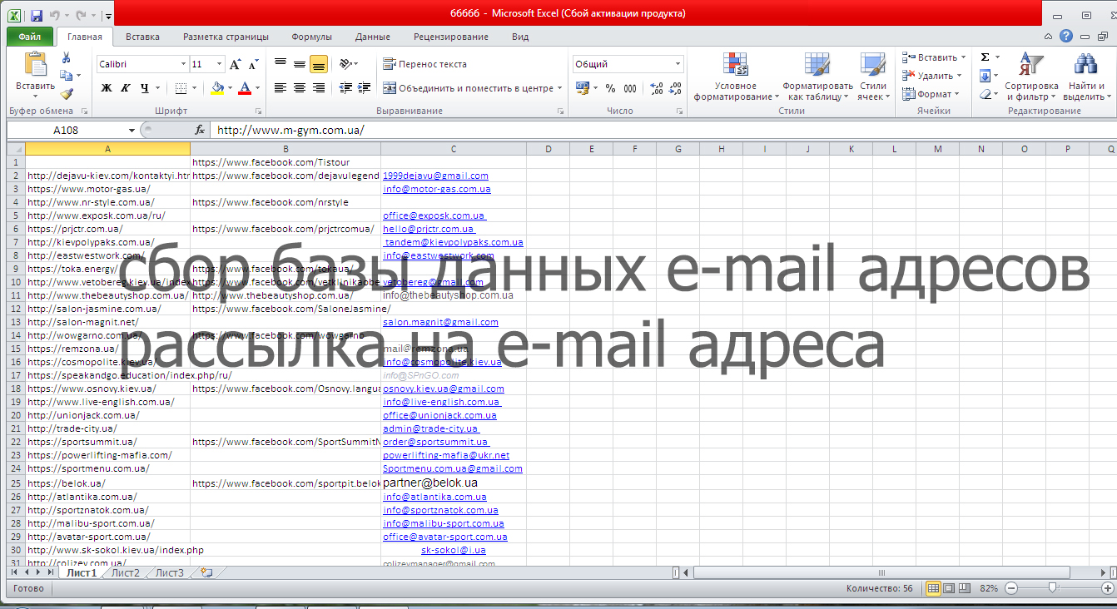Switch to sheet Лист2

tap(126, 572)
